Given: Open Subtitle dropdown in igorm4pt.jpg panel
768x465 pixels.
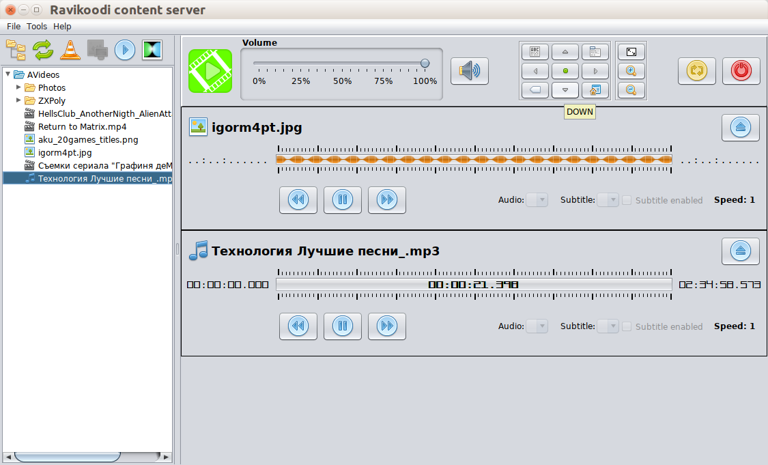Looking at the screenshot, I should click(x=608, y=200).
